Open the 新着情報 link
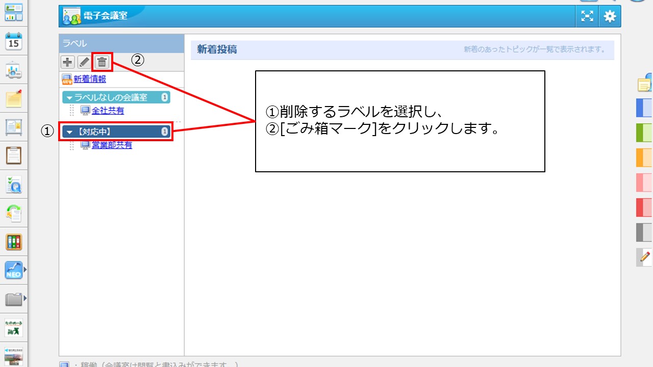This screenshot has height=367, width=653. (90, 79)
